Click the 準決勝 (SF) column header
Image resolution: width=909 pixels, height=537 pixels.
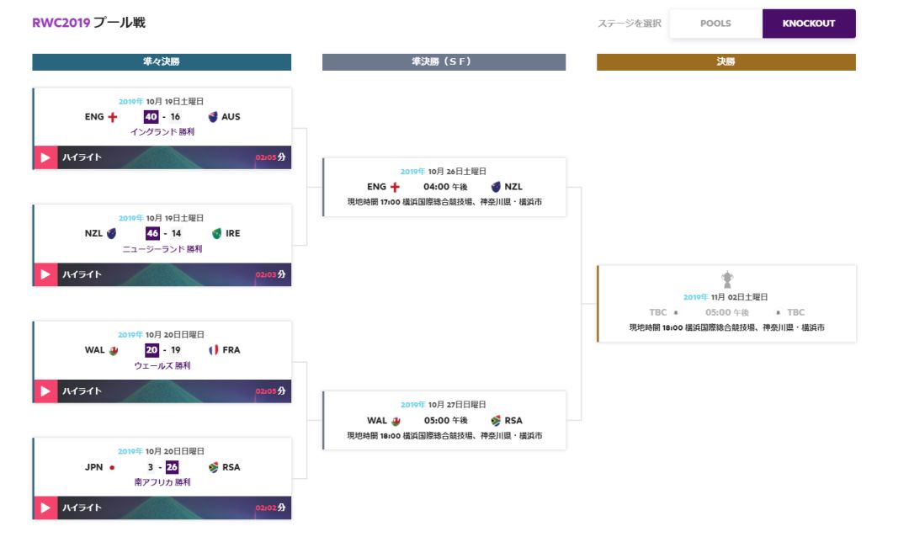(444, 62)
